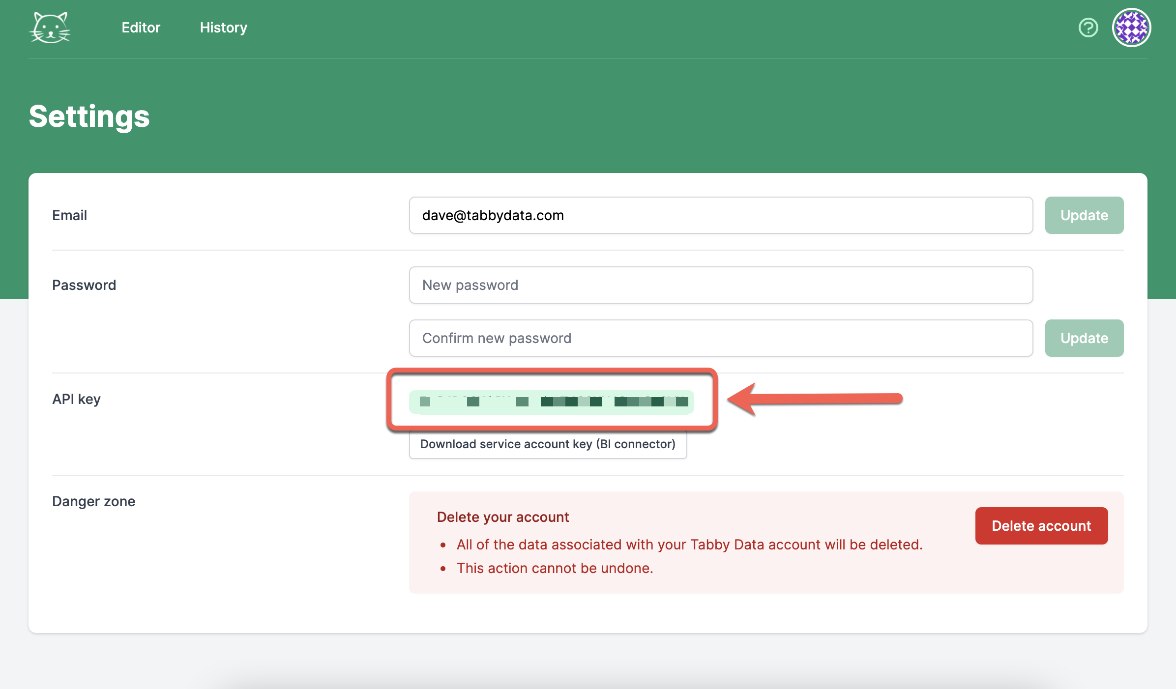The image size is (1176, 689).
Task: Click the Password section label
Action: 84,285
